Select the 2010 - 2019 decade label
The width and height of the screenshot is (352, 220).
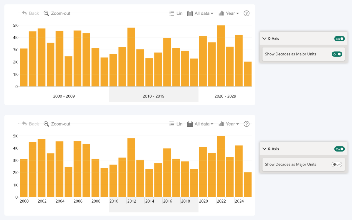(153, 96)
